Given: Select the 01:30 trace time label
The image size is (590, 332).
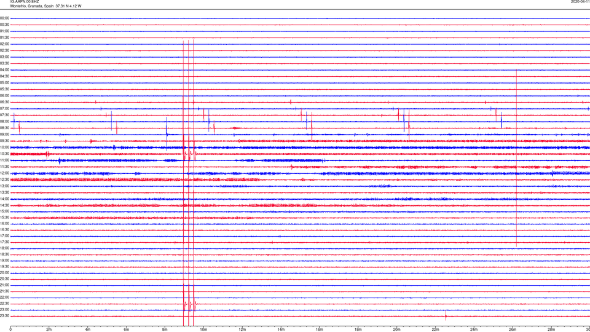Looking at the screenshot, I should (4, 38).
